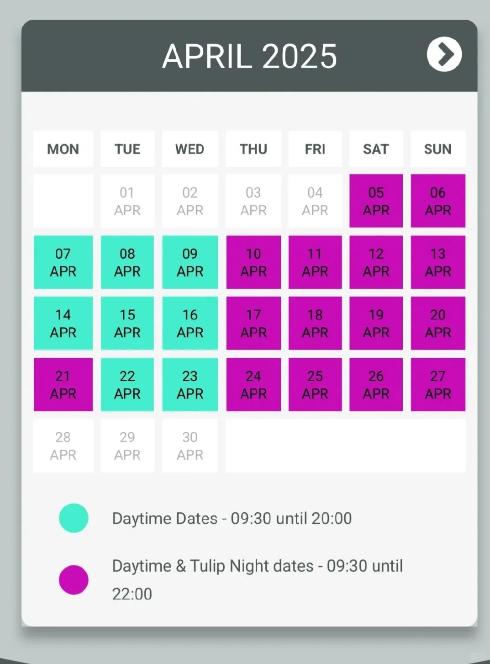Pick 09 APR Wednesday daytime date
Image resolution: width=490 pixels, height=664 pixels.
pyautogui.click(x=190, y=262)
